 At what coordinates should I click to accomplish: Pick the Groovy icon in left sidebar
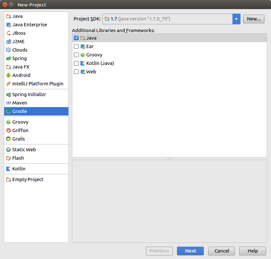tap(8, 122)
